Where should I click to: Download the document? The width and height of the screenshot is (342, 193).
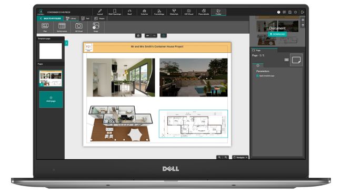[277, 34]
